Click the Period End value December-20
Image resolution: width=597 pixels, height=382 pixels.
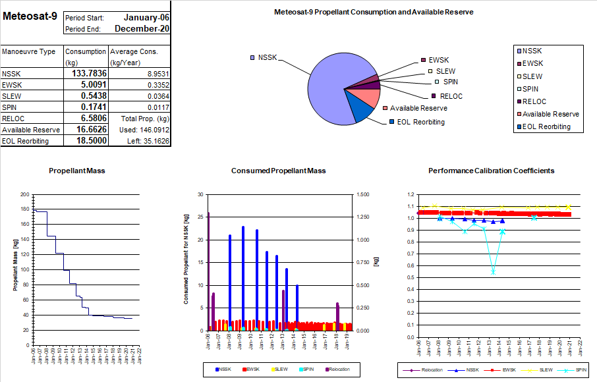click(x=142, y=28)
